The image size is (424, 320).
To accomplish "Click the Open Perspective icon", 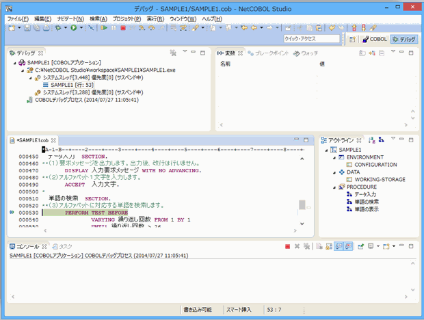I will point(352,40).
